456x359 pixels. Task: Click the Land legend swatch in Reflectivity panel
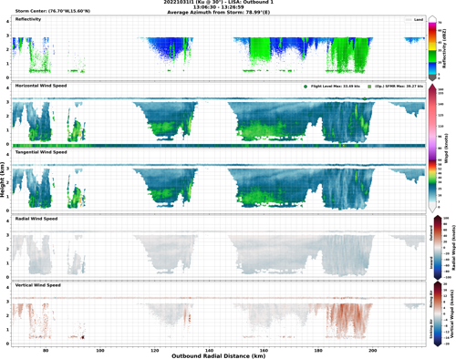pyautogui.click(x=408, y=20)
